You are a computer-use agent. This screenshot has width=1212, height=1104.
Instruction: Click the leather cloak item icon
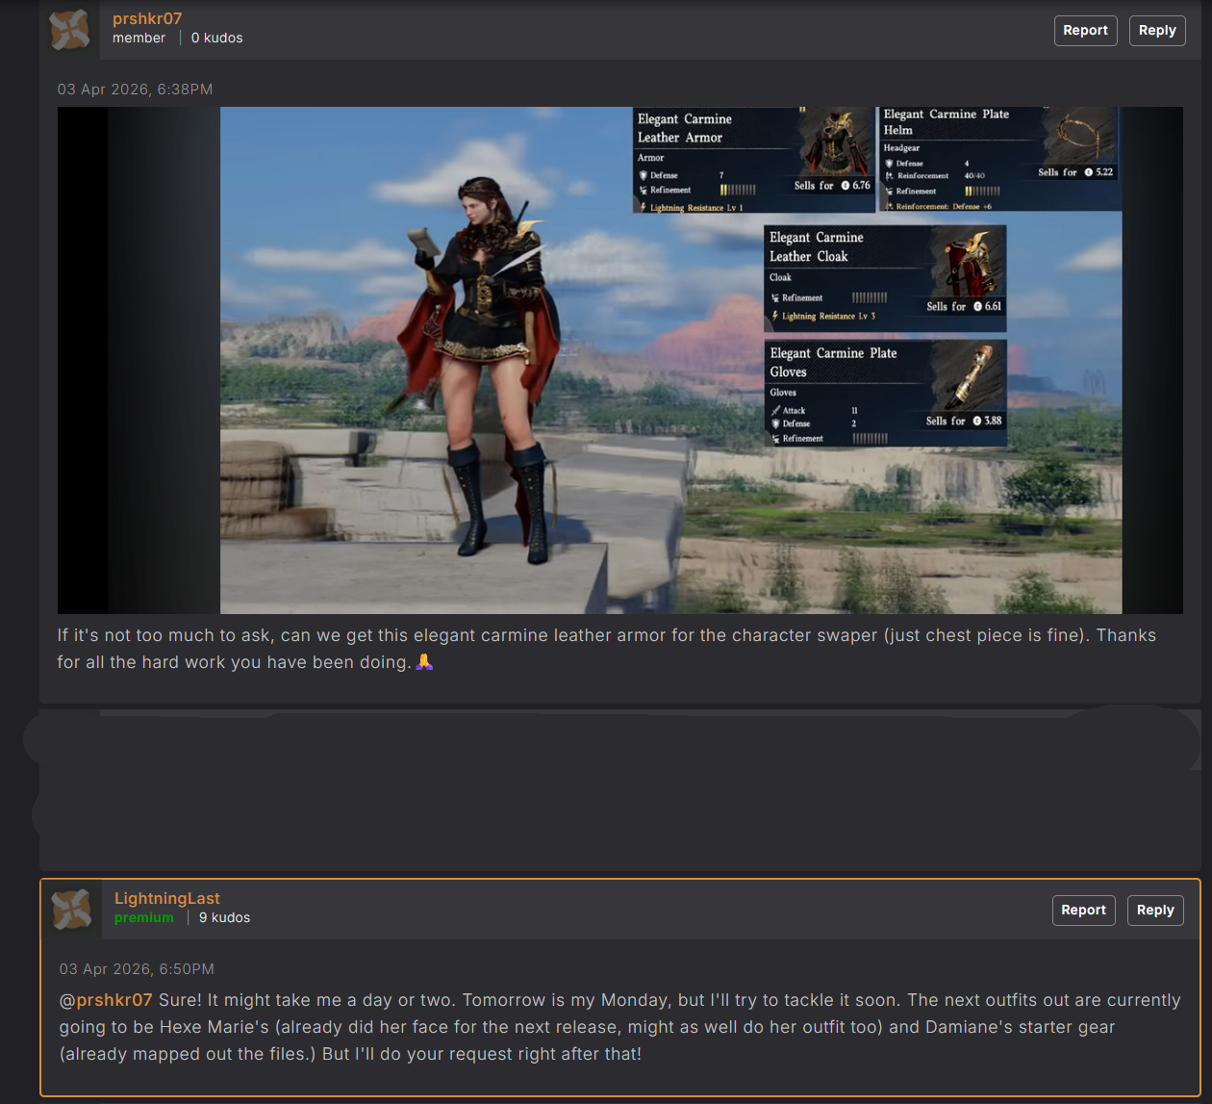click(x=969, y=263)
